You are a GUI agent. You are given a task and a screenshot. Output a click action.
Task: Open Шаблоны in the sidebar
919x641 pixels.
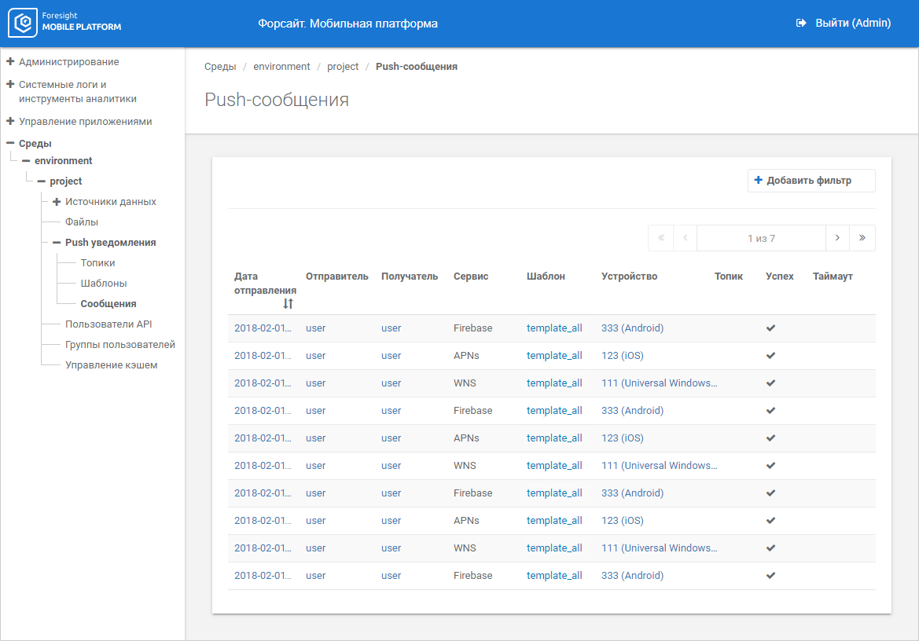(x=104, y=284)
